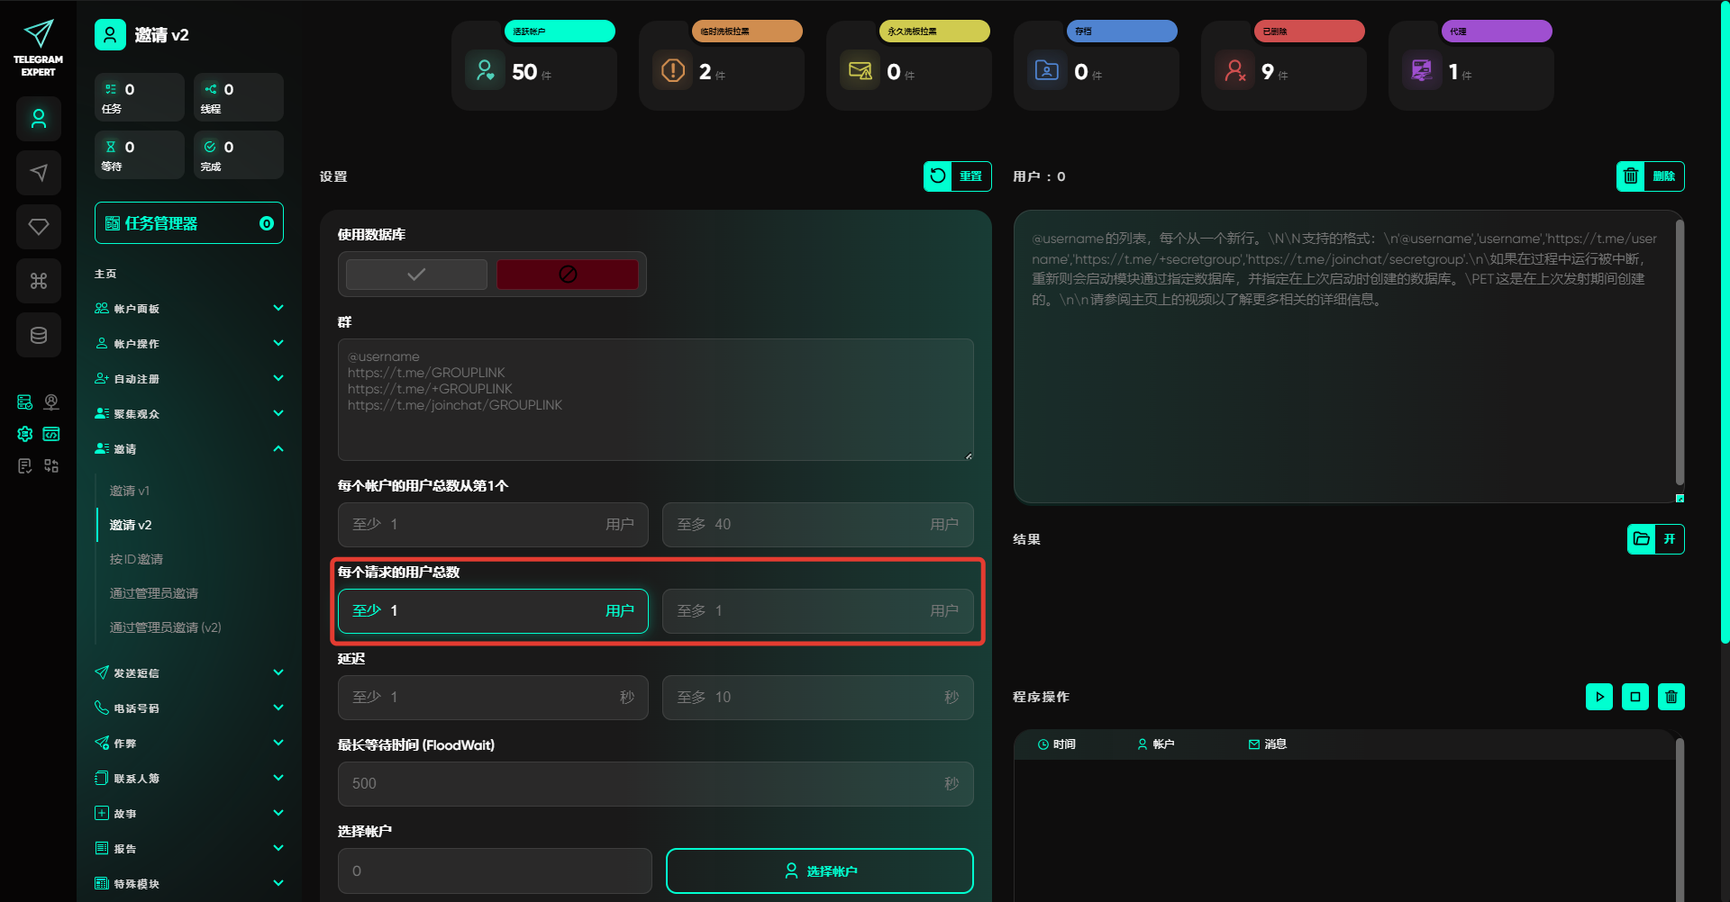Screen dimensions: 1730x902
Task: Open the diamond icon in left sidebar
Action: (39, 227)
